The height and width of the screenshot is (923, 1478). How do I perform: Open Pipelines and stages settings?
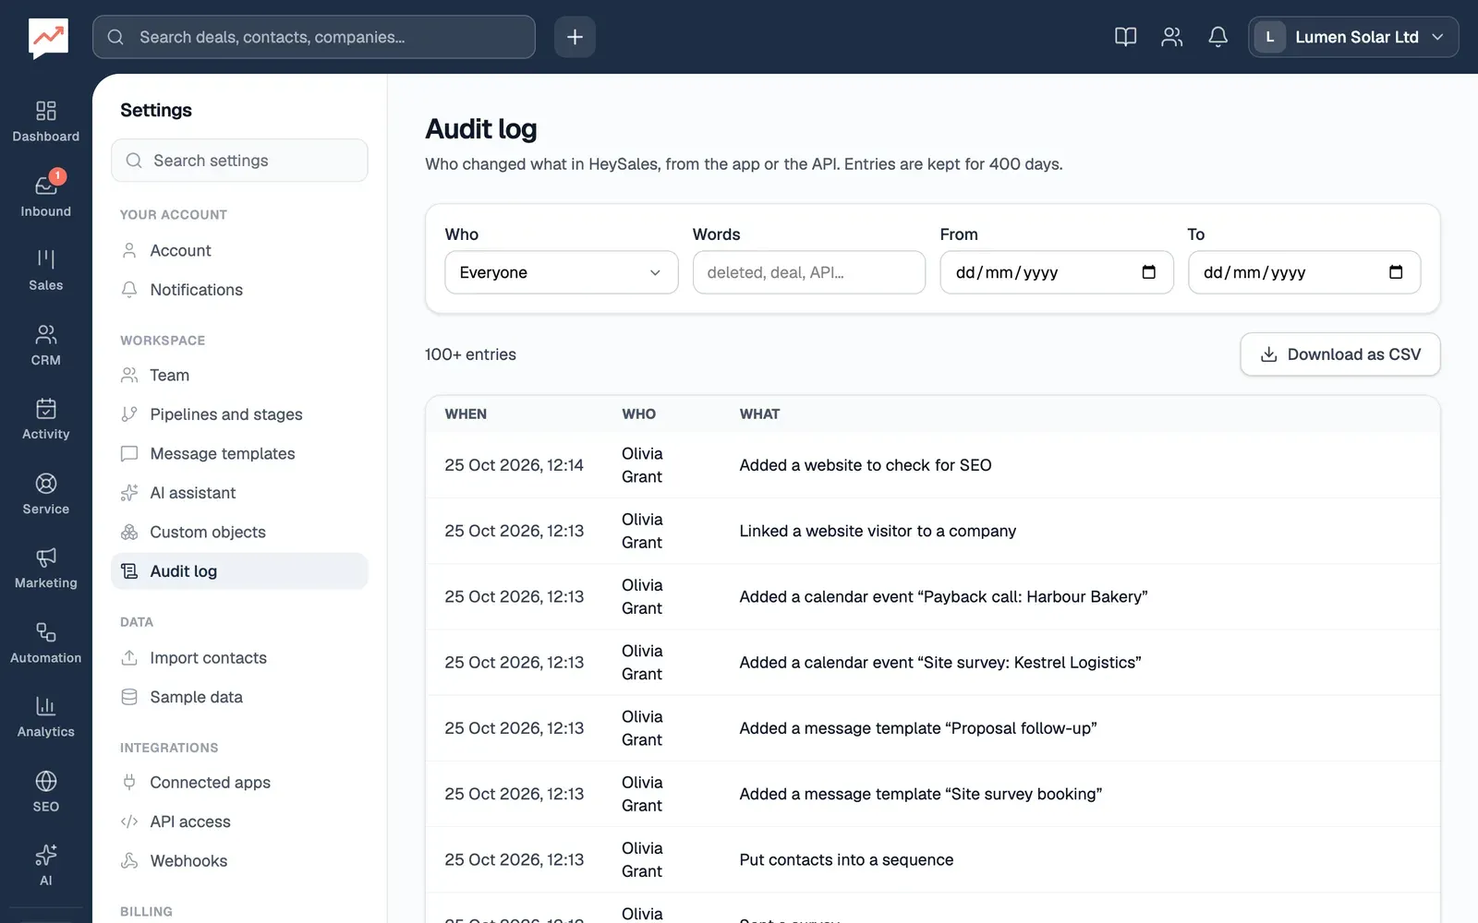tap(239, 414)
